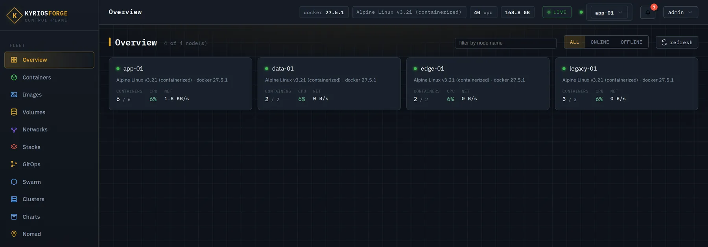Image resolution: width=708 pixels, height=247 pixels.
Task: Click the 3 / 3 containers count
Action: [x=570, y=99]
